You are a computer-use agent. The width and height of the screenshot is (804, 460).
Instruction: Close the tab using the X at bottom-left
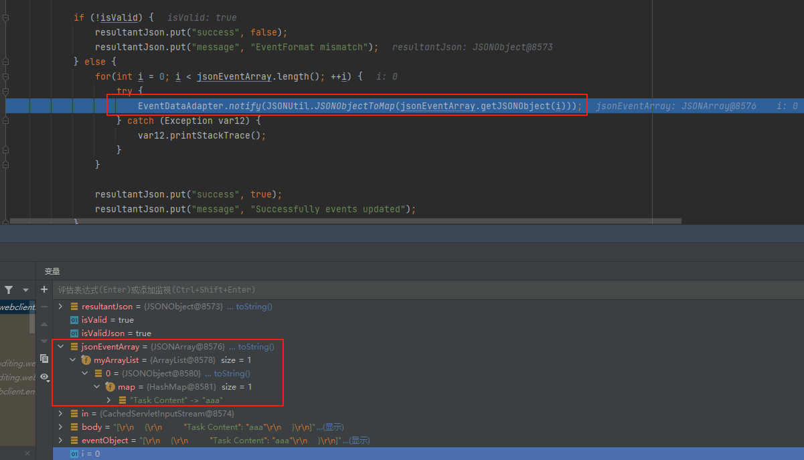coord(27,454)
